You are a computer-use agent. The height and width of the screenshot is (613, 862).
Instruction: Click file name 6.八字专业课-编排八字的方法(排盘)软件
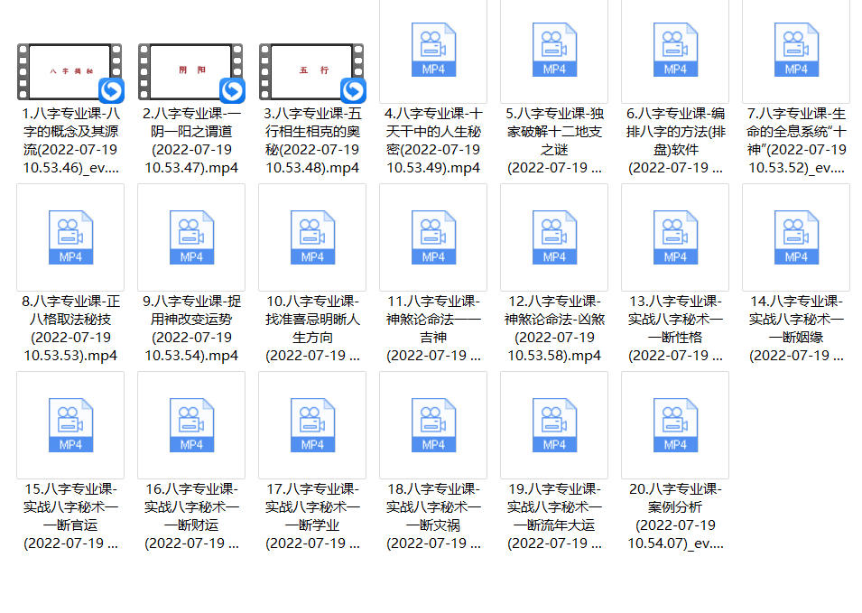(x=675, y=141)
